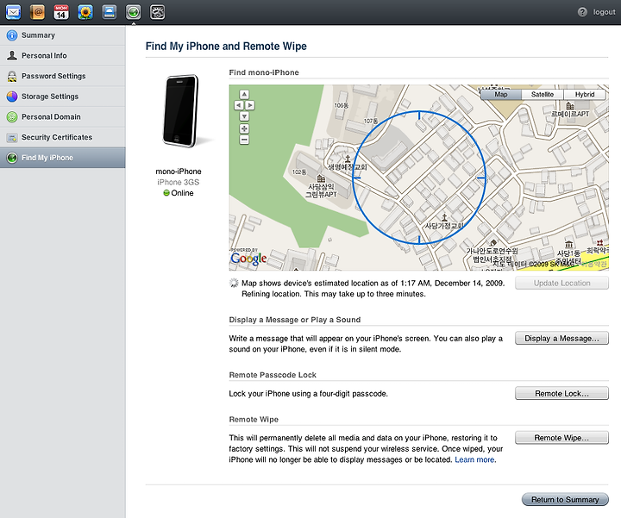Log out of the account

(604, 12)
